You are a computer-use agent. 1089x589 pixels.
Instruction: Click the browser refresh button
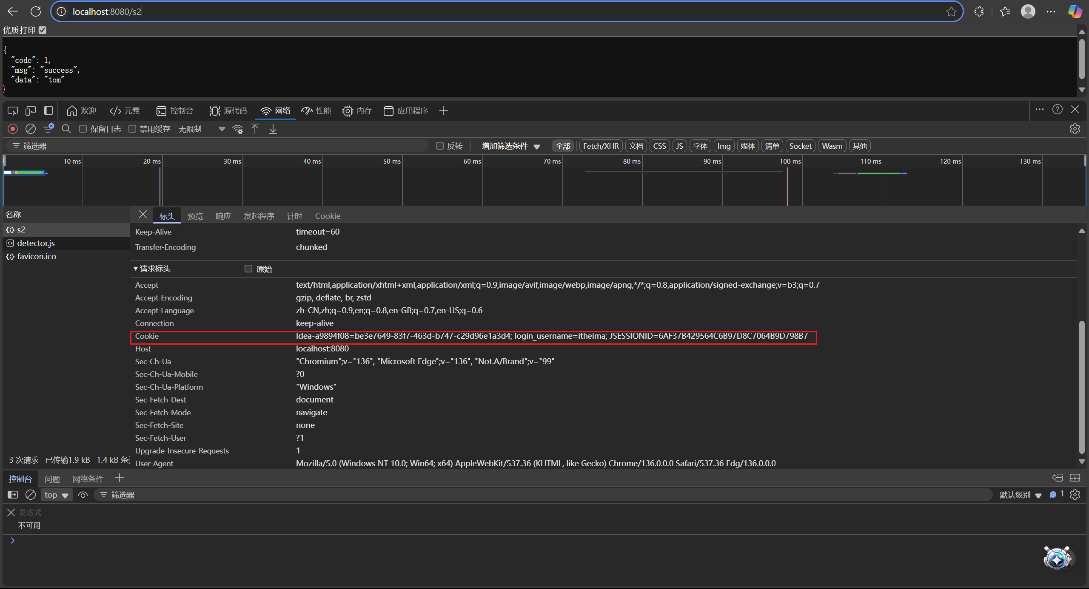36,11
